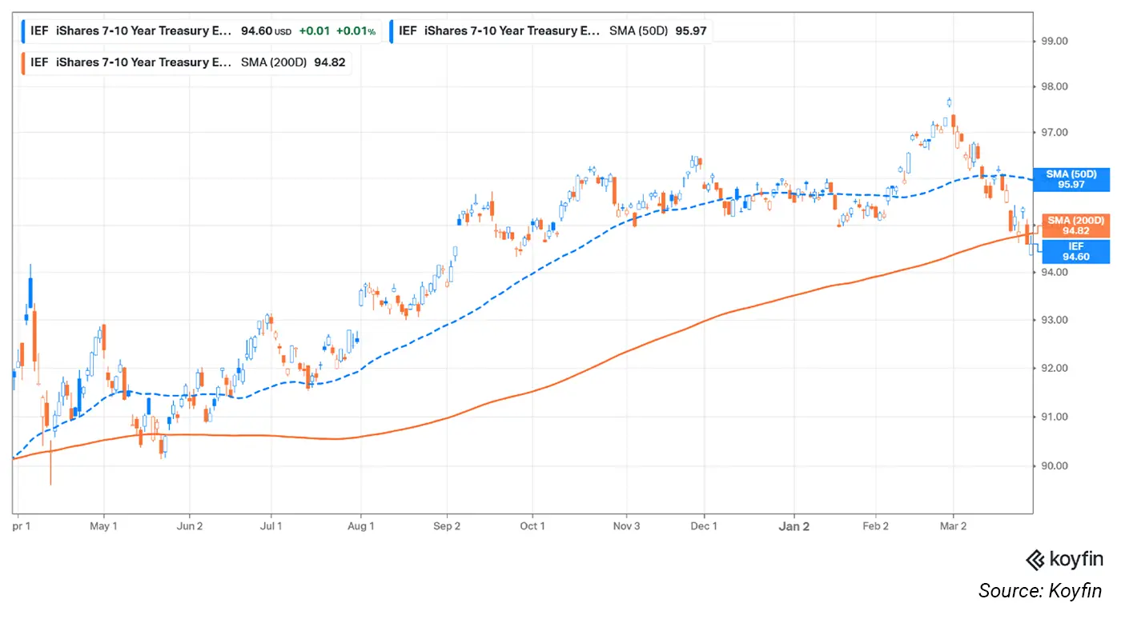Click the +0.01% change value in legend
Viewport: 1121px width, 619px height.
pos(356,31)
